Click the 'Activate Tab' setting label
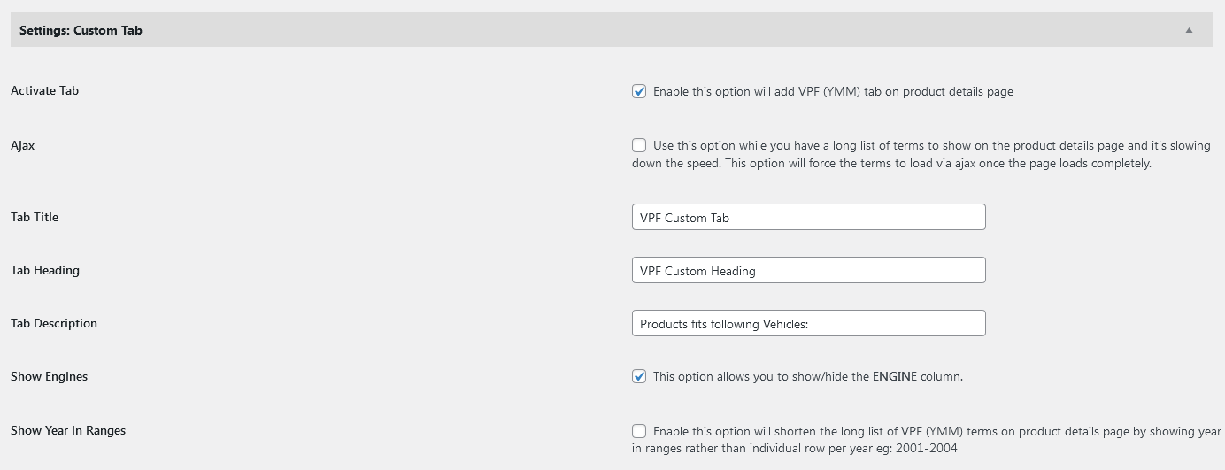Image resolution: width=1225 pixels, height=470 pixels. [x=44, y=90]
